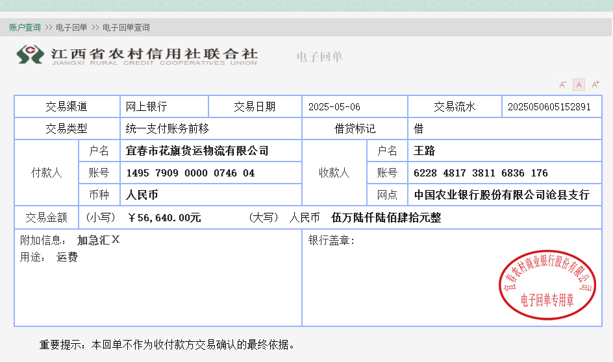Click the 交易流水 label cell
613x362 pixels.
(455, 106)
